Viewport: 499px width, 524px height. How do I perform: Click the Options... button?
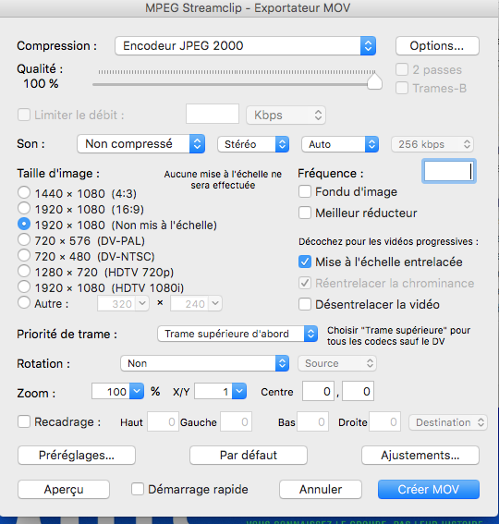pyautogui.click(x=437, y=46)
